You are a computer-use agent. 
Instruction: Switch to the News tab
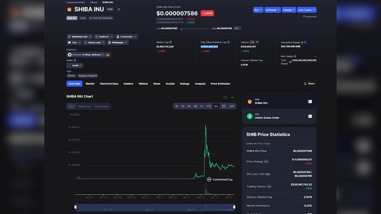click(x=157, y=84)
